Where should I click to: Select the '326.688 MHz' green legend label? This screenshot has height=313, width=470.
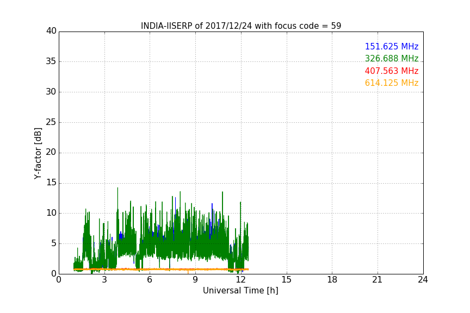(392, 58)
